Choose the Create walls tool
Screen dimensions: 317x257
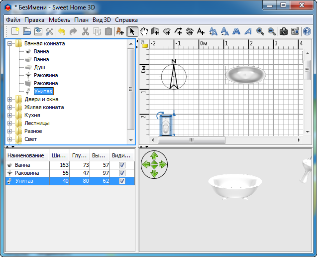point(155,31)
